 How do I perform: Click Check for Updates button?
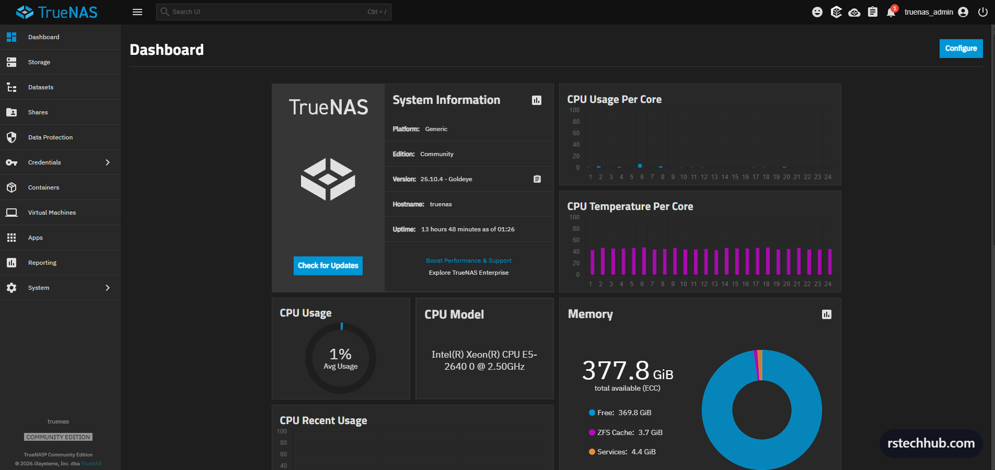[328, 266]
